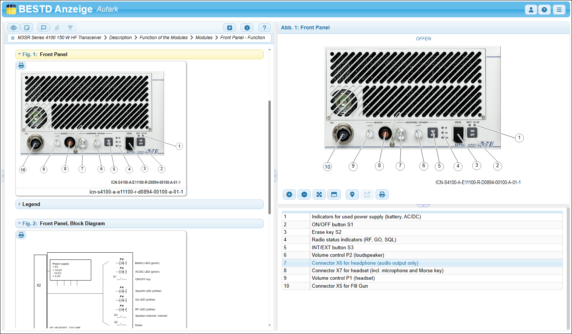Screen dimensions: 572x334
Task: Click hotspot number 5 in the large figure
Action: pyautogui.click(x=439, y=166)
